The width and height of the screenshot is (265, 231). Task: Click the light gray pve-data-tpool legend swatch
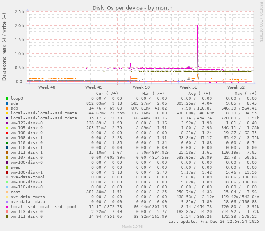pyautogui.click(x=7, y=177)
